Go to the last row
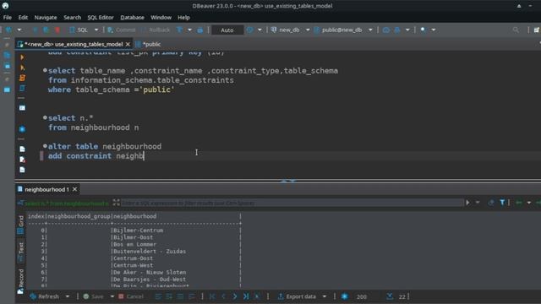This screenshot has height=304, width=541. [x=246, y=296]
